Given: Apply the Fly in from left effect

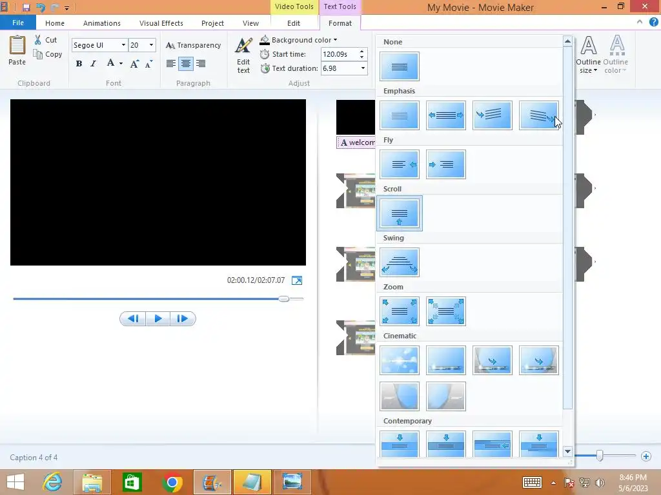Looking at the screenshot, I should click(445, 164).
